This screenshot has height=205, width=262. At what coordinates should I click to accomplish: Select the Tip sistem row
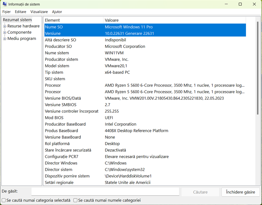click(145, 72)
